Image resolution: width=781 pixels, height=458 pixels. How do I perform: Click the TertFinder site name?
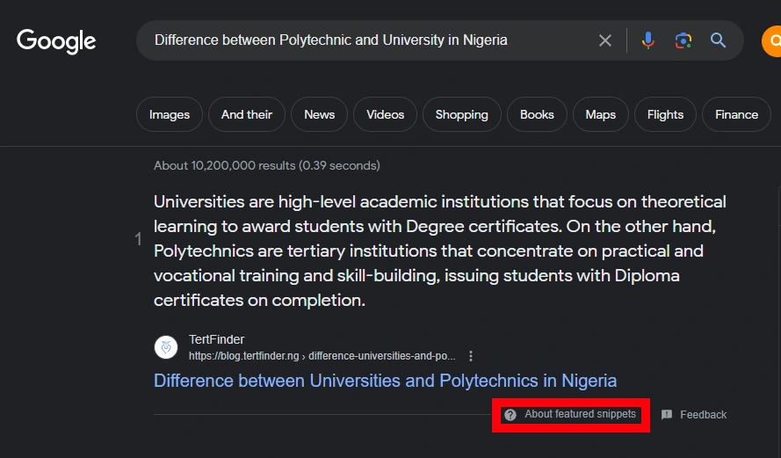tap(216, 339)
